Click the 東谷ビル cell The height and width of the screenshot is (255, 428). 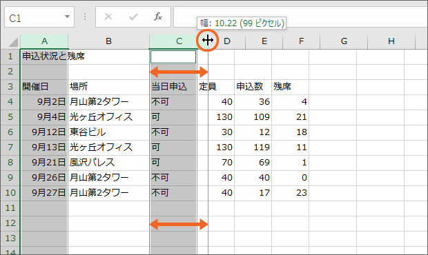pos(108,132)
